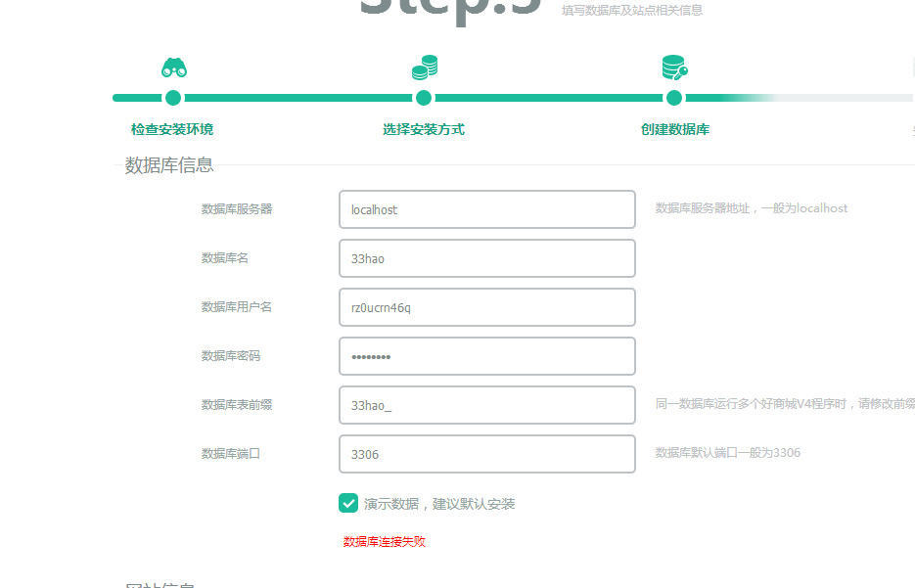Click the binoculars icon for environment check
This screenshot has height=588, width=915.
pyautogui.click(x=174, y=68)
